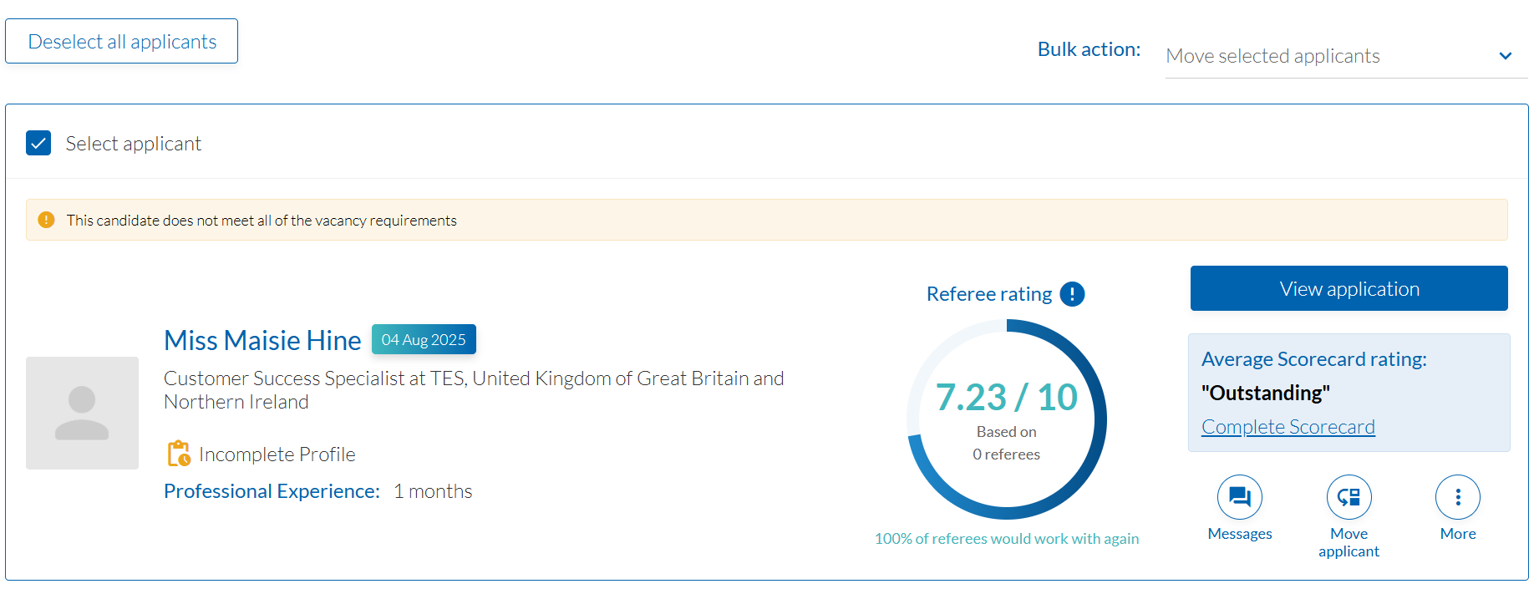Uncheck the Select applicant checkbox

point(38,144)
